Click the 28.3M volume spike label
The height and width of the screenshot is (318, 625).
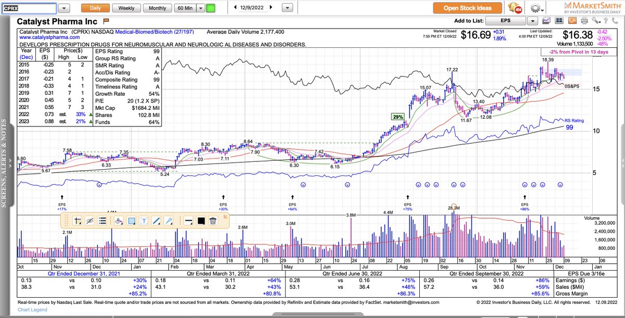454,208
